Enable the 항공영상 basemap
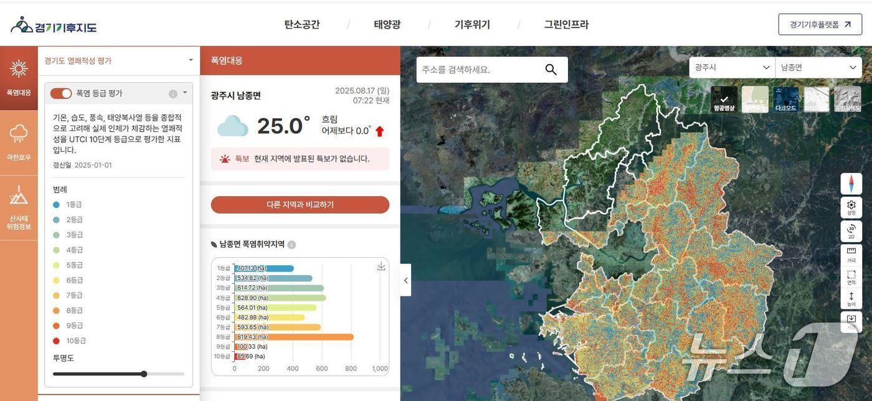The image size is (872, 401). (x=724, y=99)
